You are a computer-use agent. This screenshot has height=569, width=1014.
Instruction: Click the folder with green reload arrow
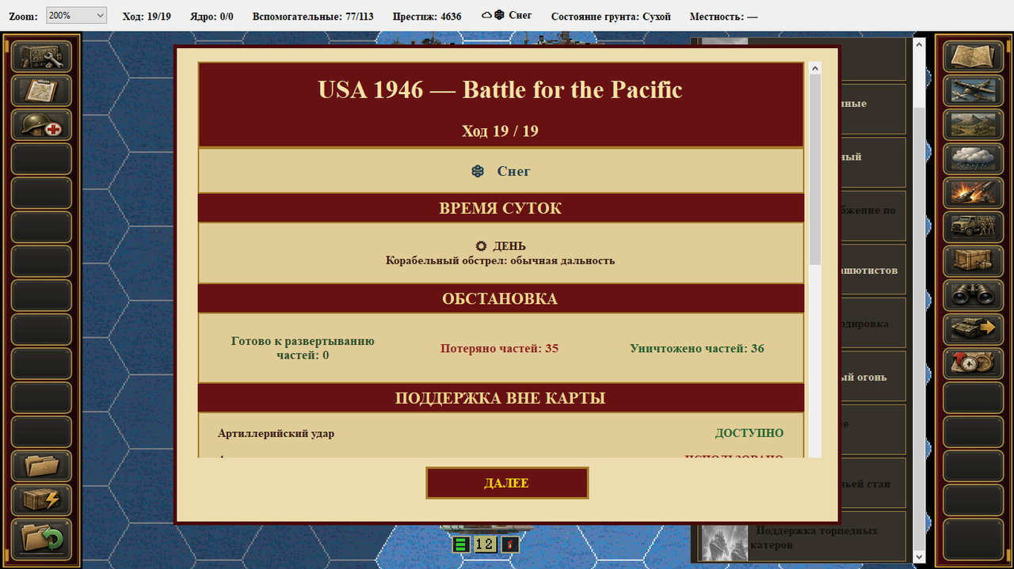tap(41, 538)
